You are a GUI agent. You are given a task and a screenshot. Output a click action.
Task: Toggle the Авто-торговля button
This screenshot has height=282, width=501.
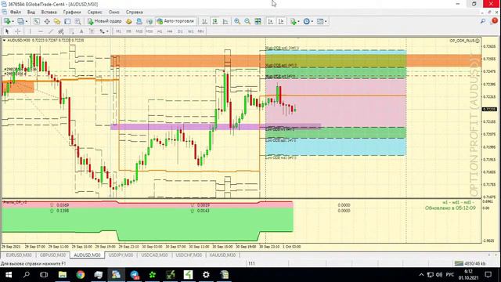(175, 21)
